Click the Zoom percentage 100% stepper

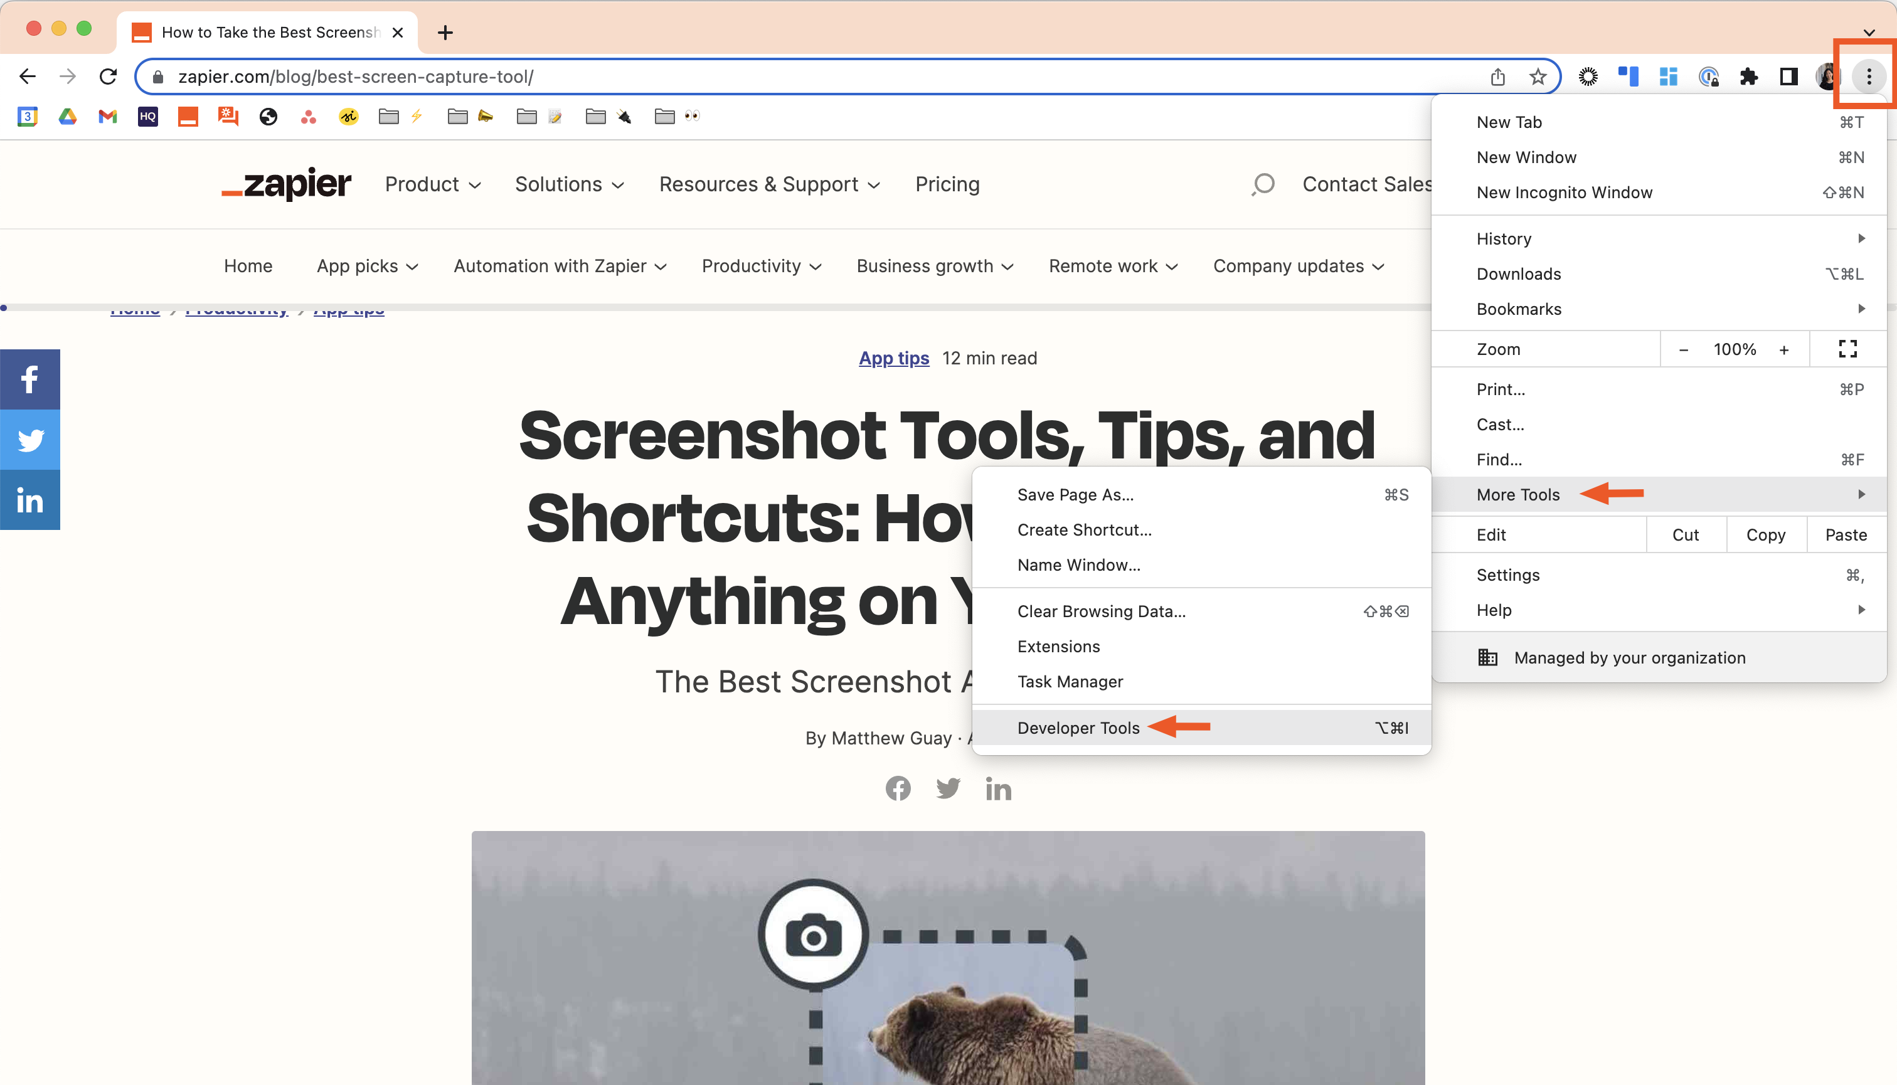(1730, 349)
